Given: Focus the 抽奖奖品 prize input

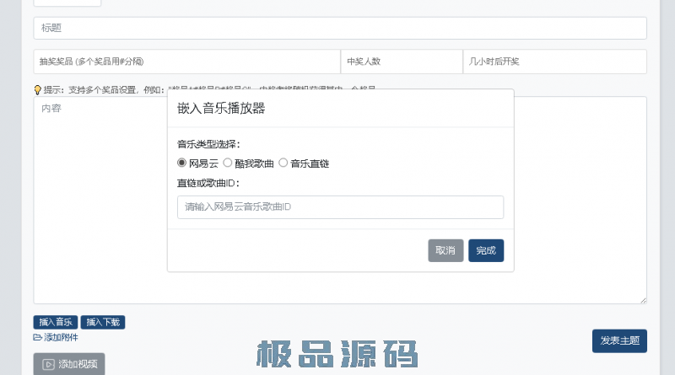Looking at the screenshot, I should (186, 62).
